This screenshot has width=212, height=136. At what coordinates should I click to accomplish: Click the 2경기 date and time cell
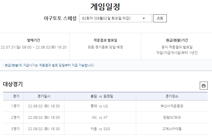tap(44, 117)
